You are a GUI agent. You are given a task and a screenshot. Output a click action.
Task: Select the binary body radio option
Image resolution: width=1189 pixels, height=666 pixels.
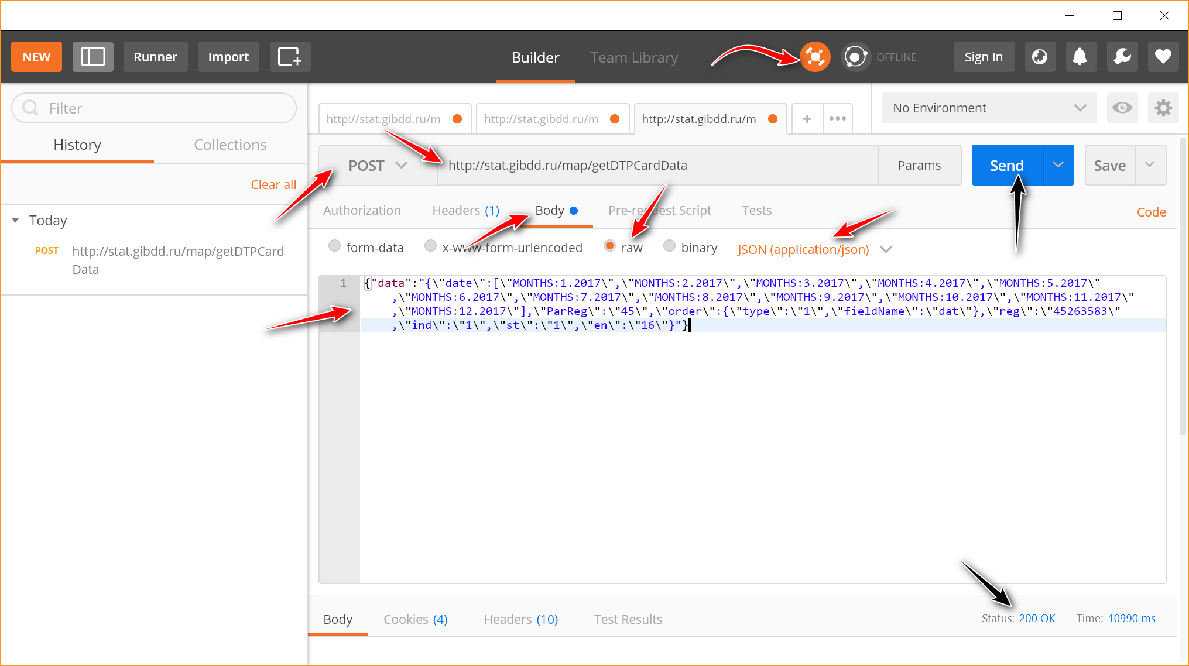[669, 246]
